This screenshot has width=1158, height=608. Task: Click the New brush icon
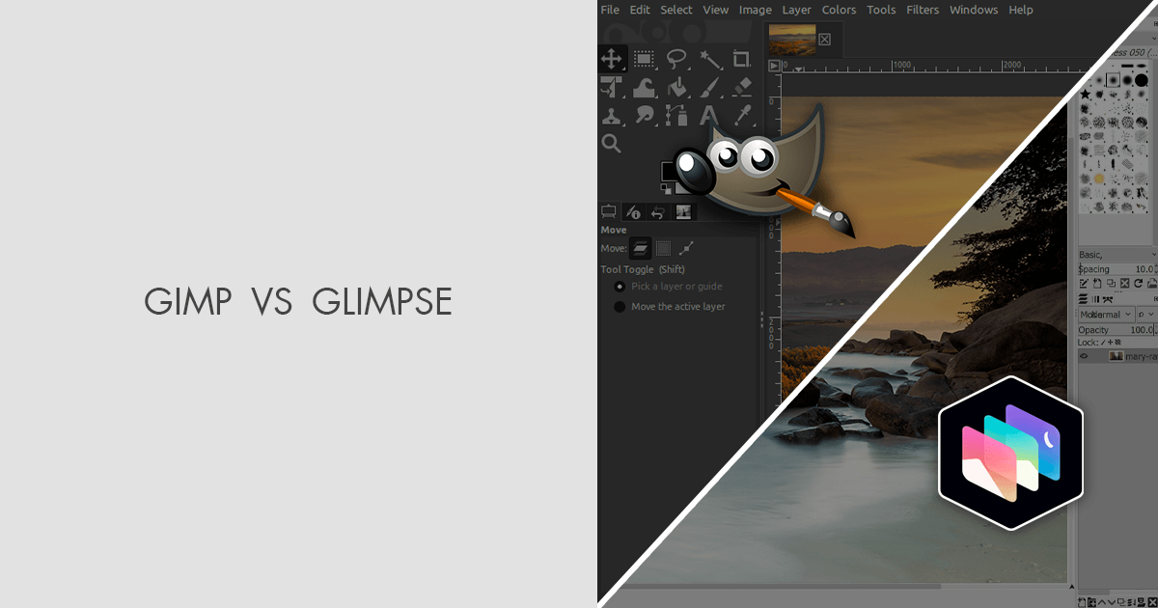click(1097, 284)
